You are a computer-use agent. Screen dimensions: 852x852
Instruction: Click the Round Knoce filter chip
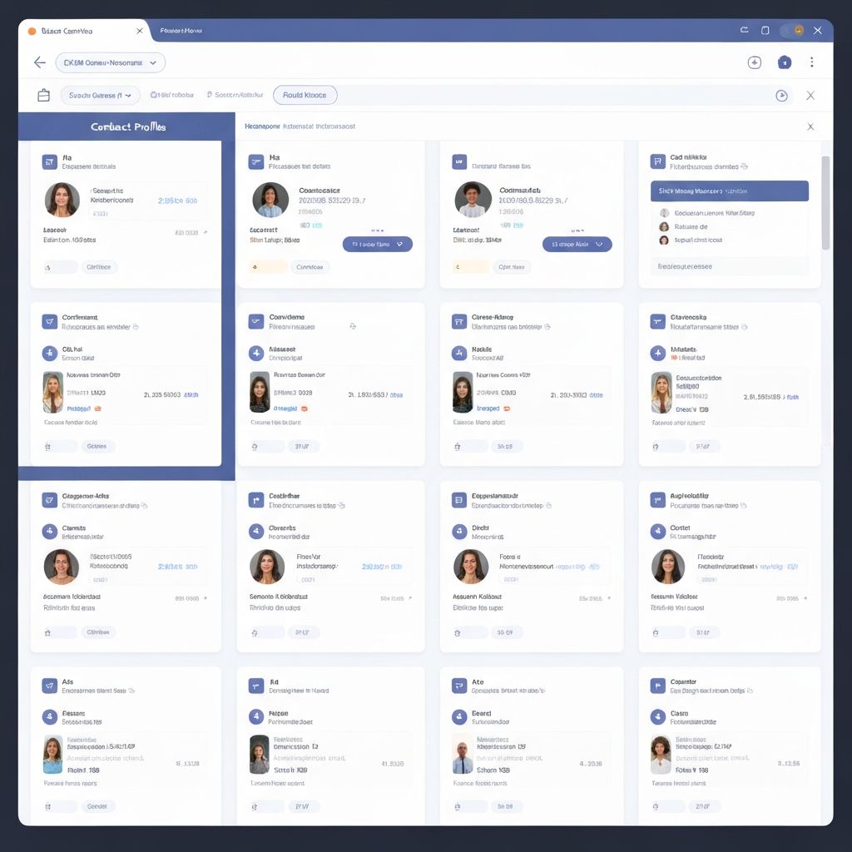[x=305, y=95]
